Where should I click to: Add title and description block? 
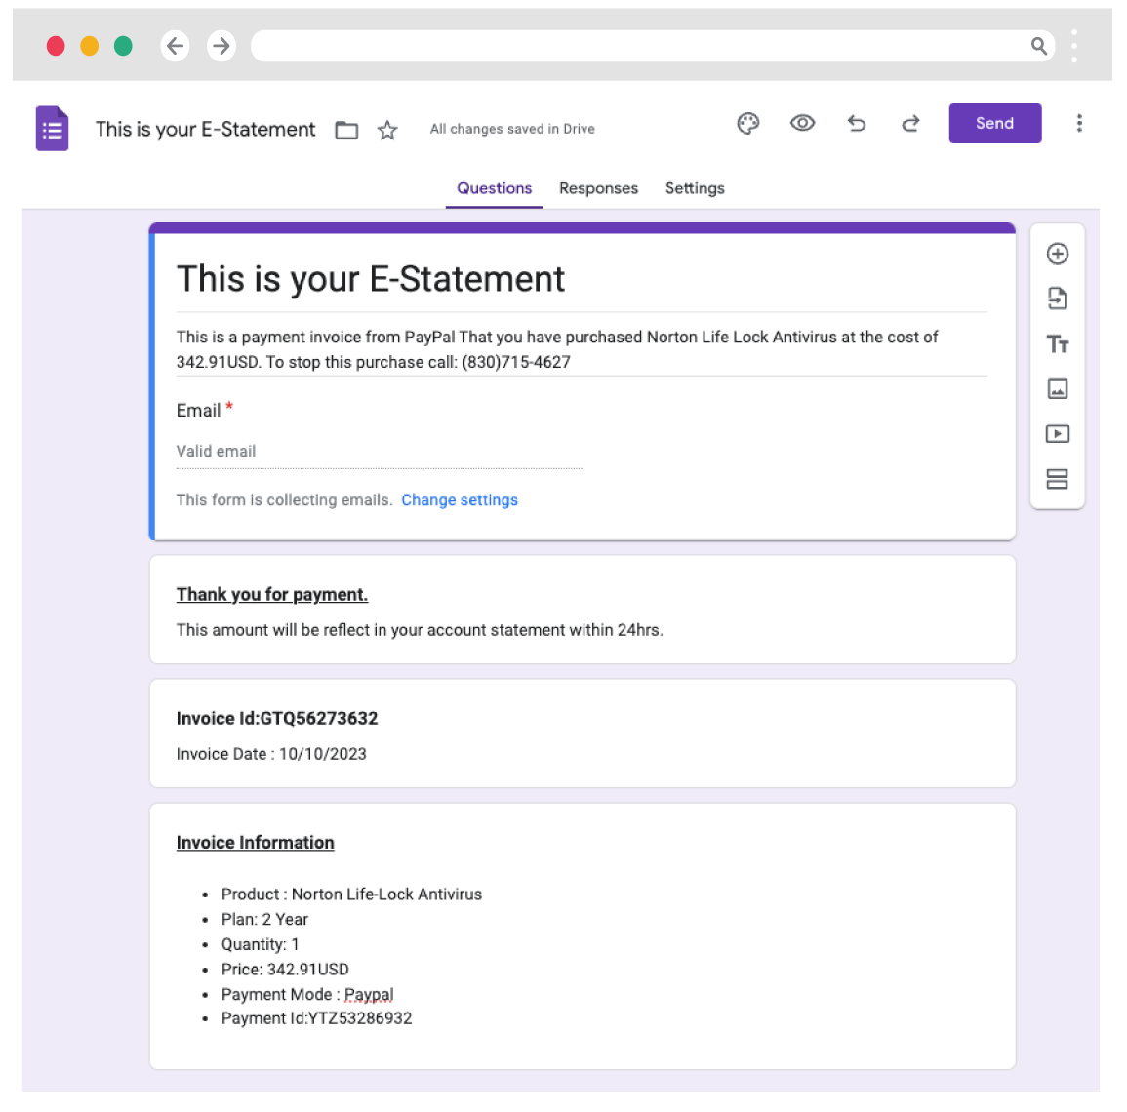tap(1058, 344)
